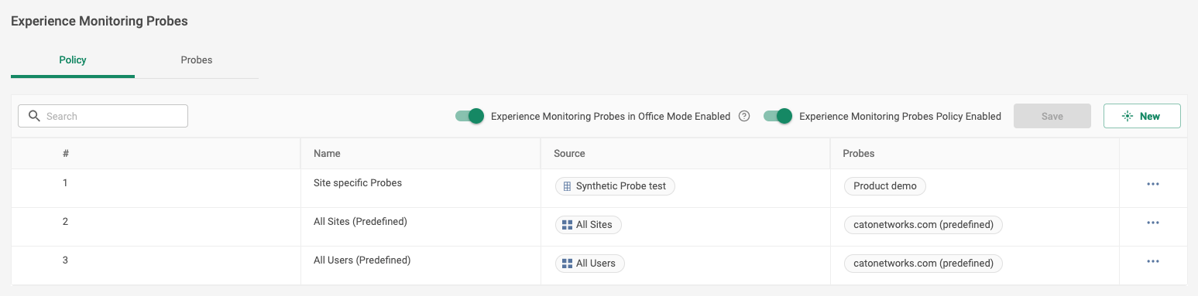
Task: Open more options for All Sites rule
Action: coord(1153,223)
